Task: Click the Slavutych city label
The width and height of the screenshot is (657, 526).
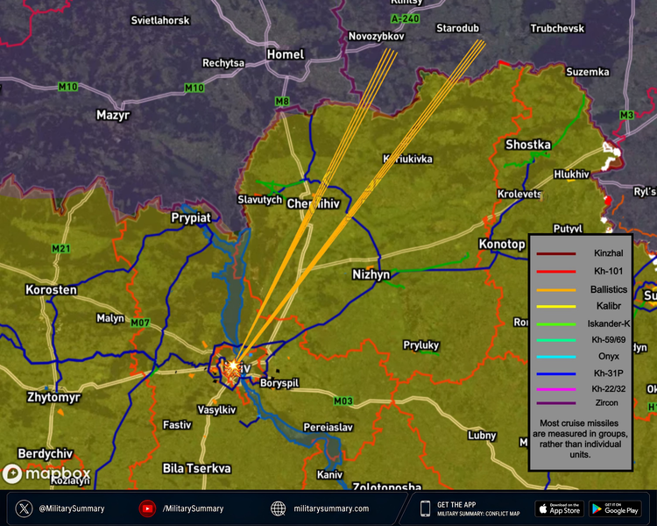Action: [260, 200]
